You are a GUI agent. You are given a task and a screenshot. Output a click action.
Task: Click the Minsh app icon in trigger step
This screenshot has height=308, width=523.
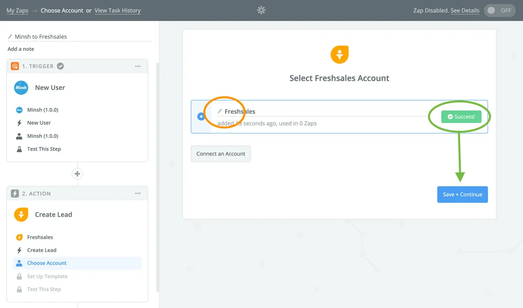[x=21, y=88]
